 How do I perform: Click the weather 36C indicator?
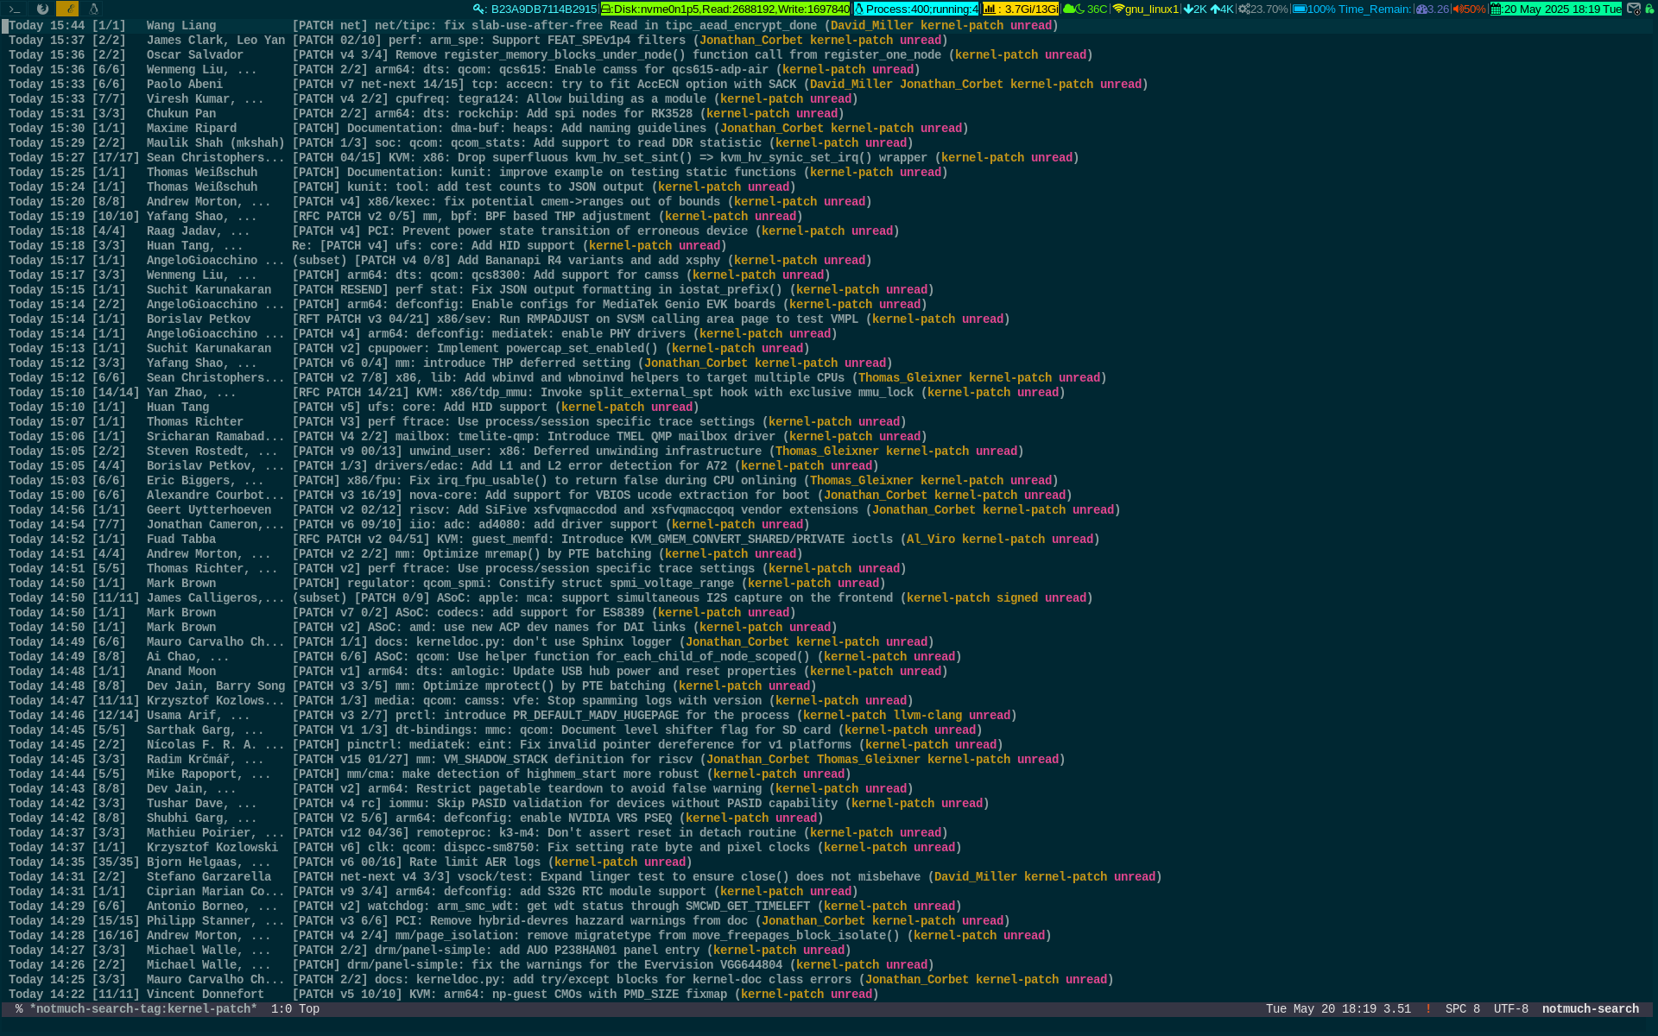[1085, 9]
